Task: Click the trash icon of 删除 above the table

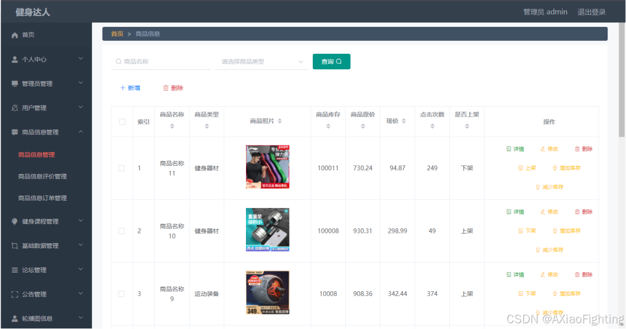Action: tap(166, 88)
